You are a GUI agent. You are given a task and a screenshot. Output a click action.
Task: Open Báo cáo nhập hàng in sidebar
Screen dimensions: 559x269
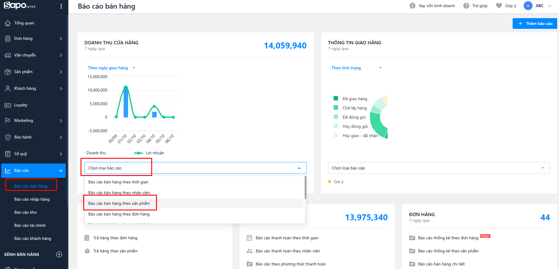point(32,199)
